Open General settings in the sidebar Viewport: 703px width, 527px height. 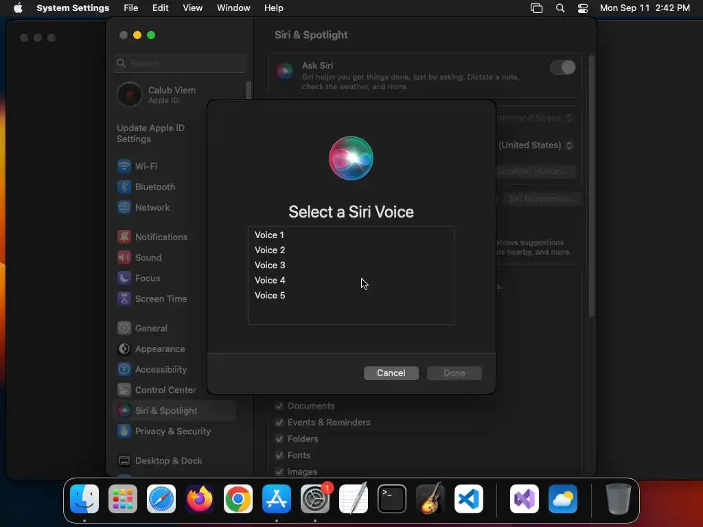click(x=142, y=329)
